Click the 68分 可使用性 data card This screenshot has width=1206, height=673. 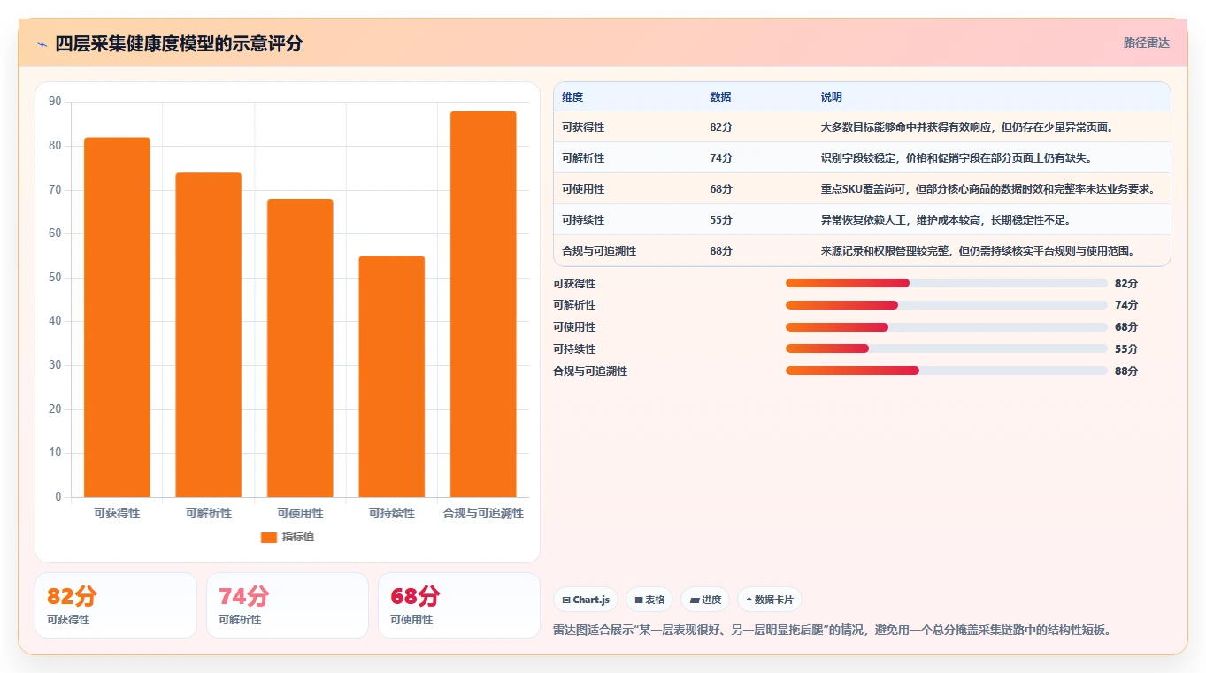click(x=459, y=605)
